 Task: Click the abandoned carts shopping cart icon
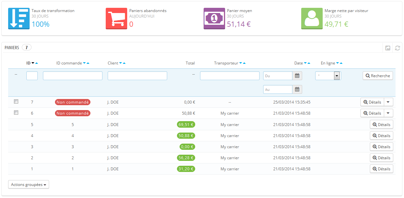click(x=116, y=19)
